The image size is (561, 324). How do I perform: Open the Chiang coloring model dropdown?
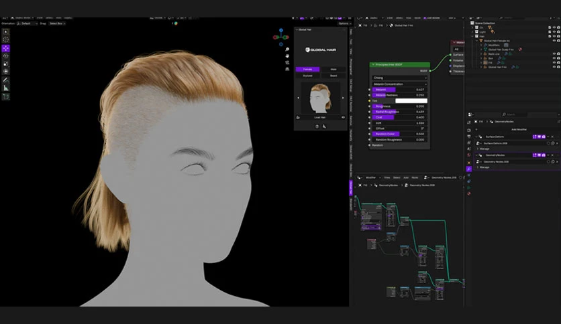tap(400, 78)
